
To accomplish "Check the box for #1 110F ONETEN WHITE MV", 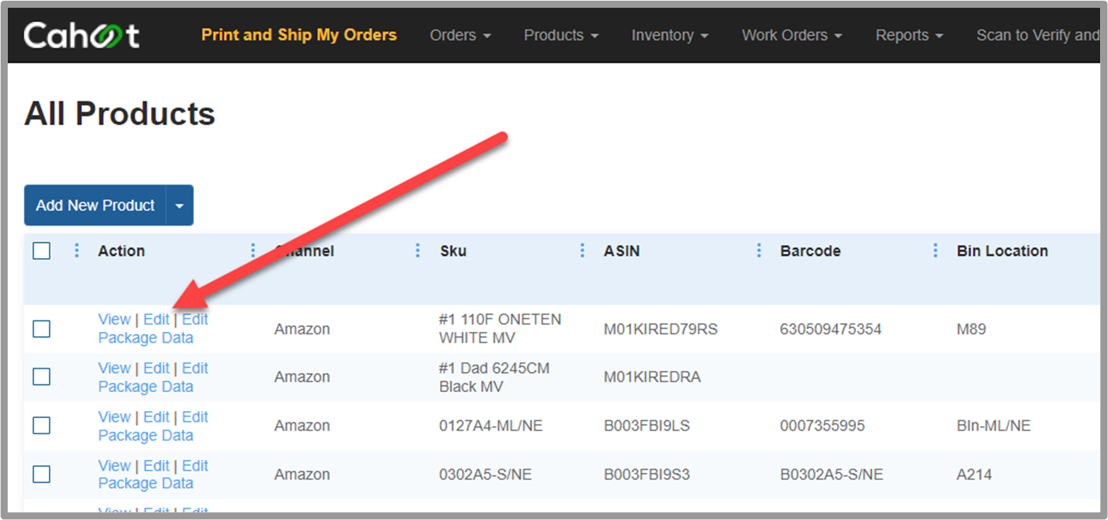I will click(42, 329).
